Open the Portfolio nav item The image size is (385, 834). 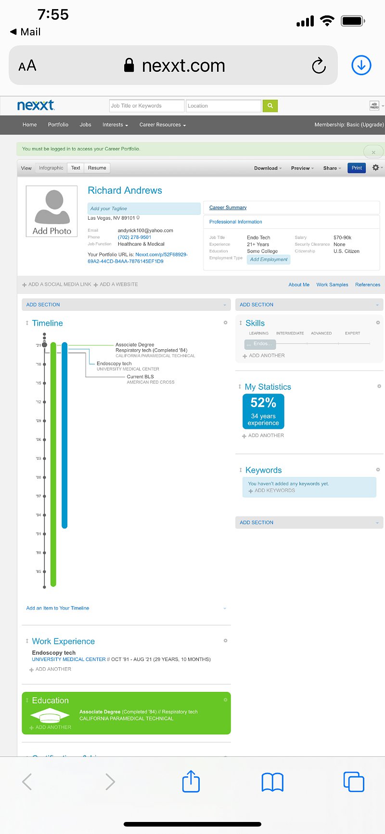pos(58,125)
